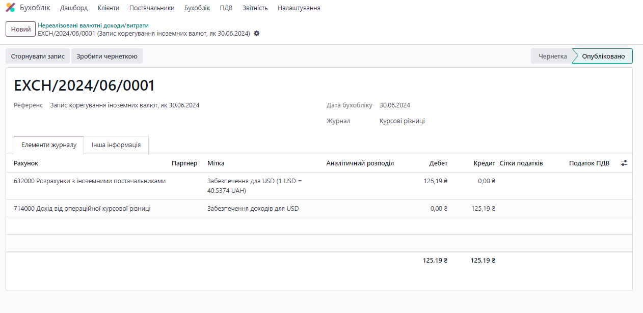Open the Налаштування menu
The image size is (643, 313).
(x=299, y=8)
